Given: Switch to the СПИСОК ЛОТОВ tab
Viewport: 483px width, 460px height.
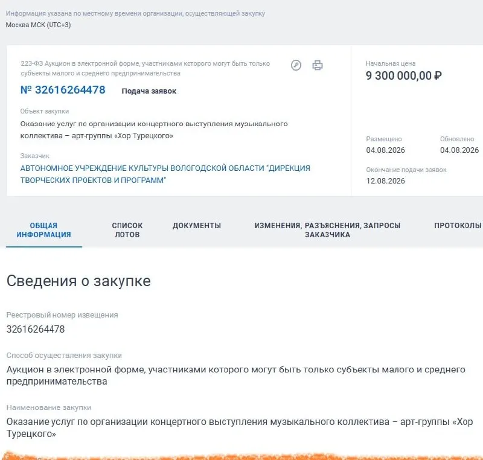Looking at the screenshot, I should (x=127, y=230).
